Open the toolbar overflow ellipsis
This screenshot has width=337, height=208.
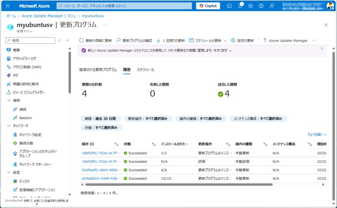click(x=314, y=41)
